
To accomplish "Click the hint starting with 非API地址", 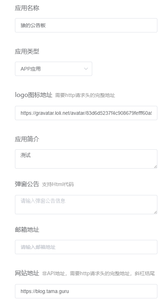I will pyautogui.click(x=98, y=274).
